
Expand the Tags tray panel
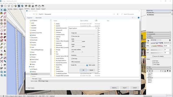coord(159,67)
